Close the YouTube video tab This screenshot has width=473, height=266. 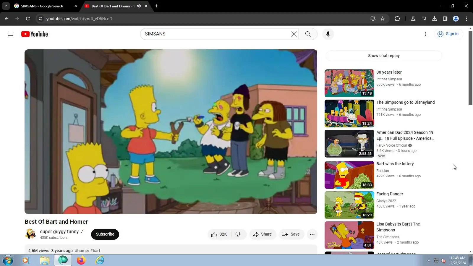tap(146, 6)
